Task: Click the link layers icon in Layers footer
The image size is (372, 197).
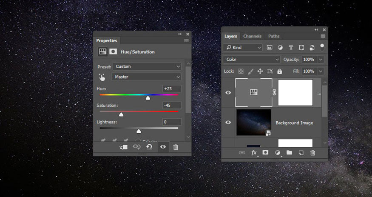Action: coord(242,153)
